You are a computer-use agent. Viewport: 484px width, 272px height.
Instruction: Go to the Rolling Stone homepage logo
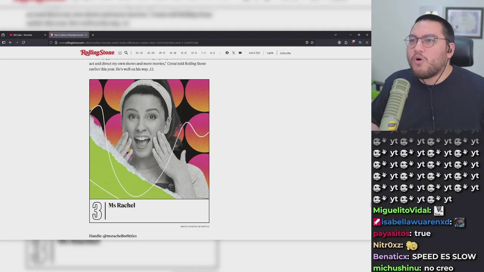(x=97, y=53)
